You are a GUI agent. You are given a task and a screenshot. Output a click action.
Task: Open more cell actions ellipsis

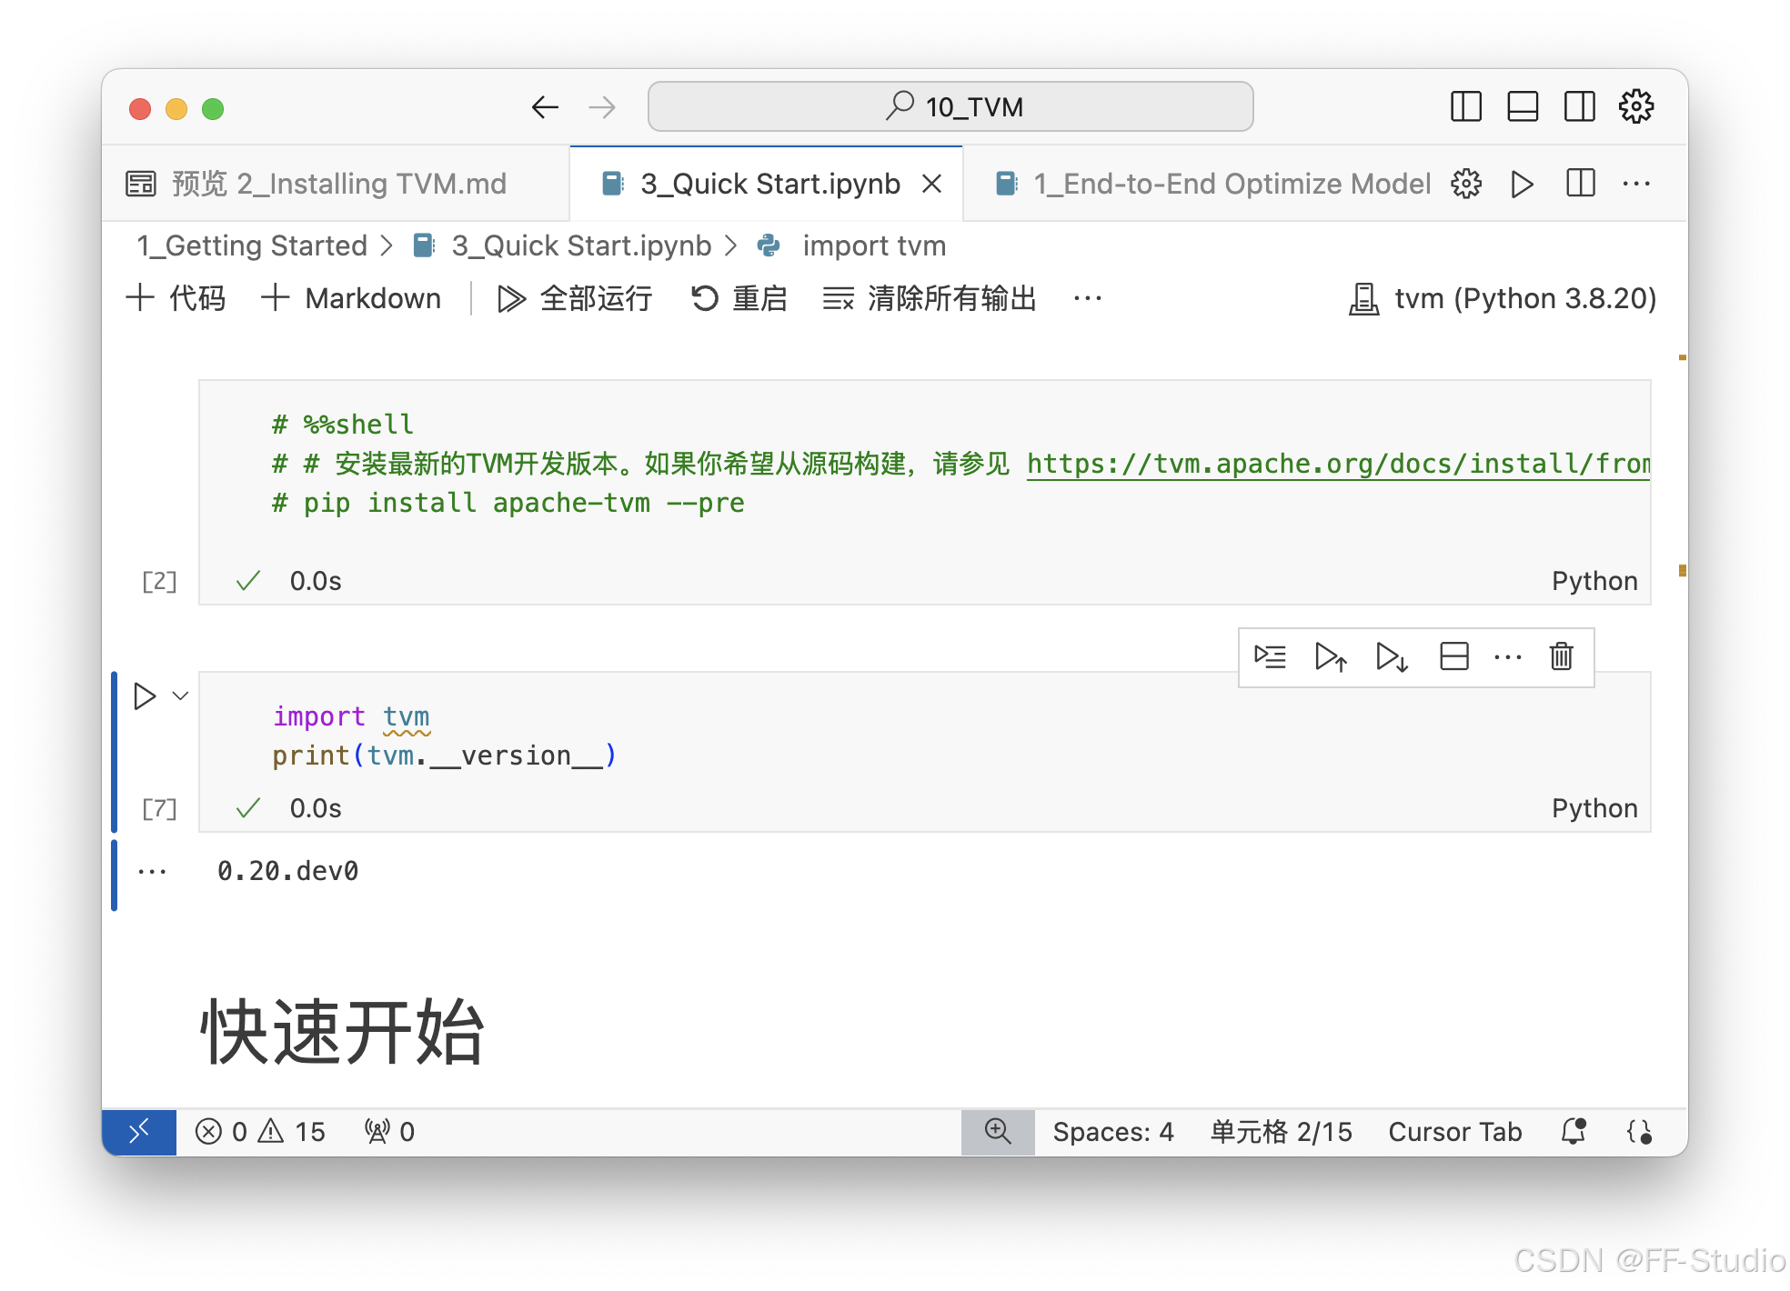pyautogui.click(x=1508, y=656)
